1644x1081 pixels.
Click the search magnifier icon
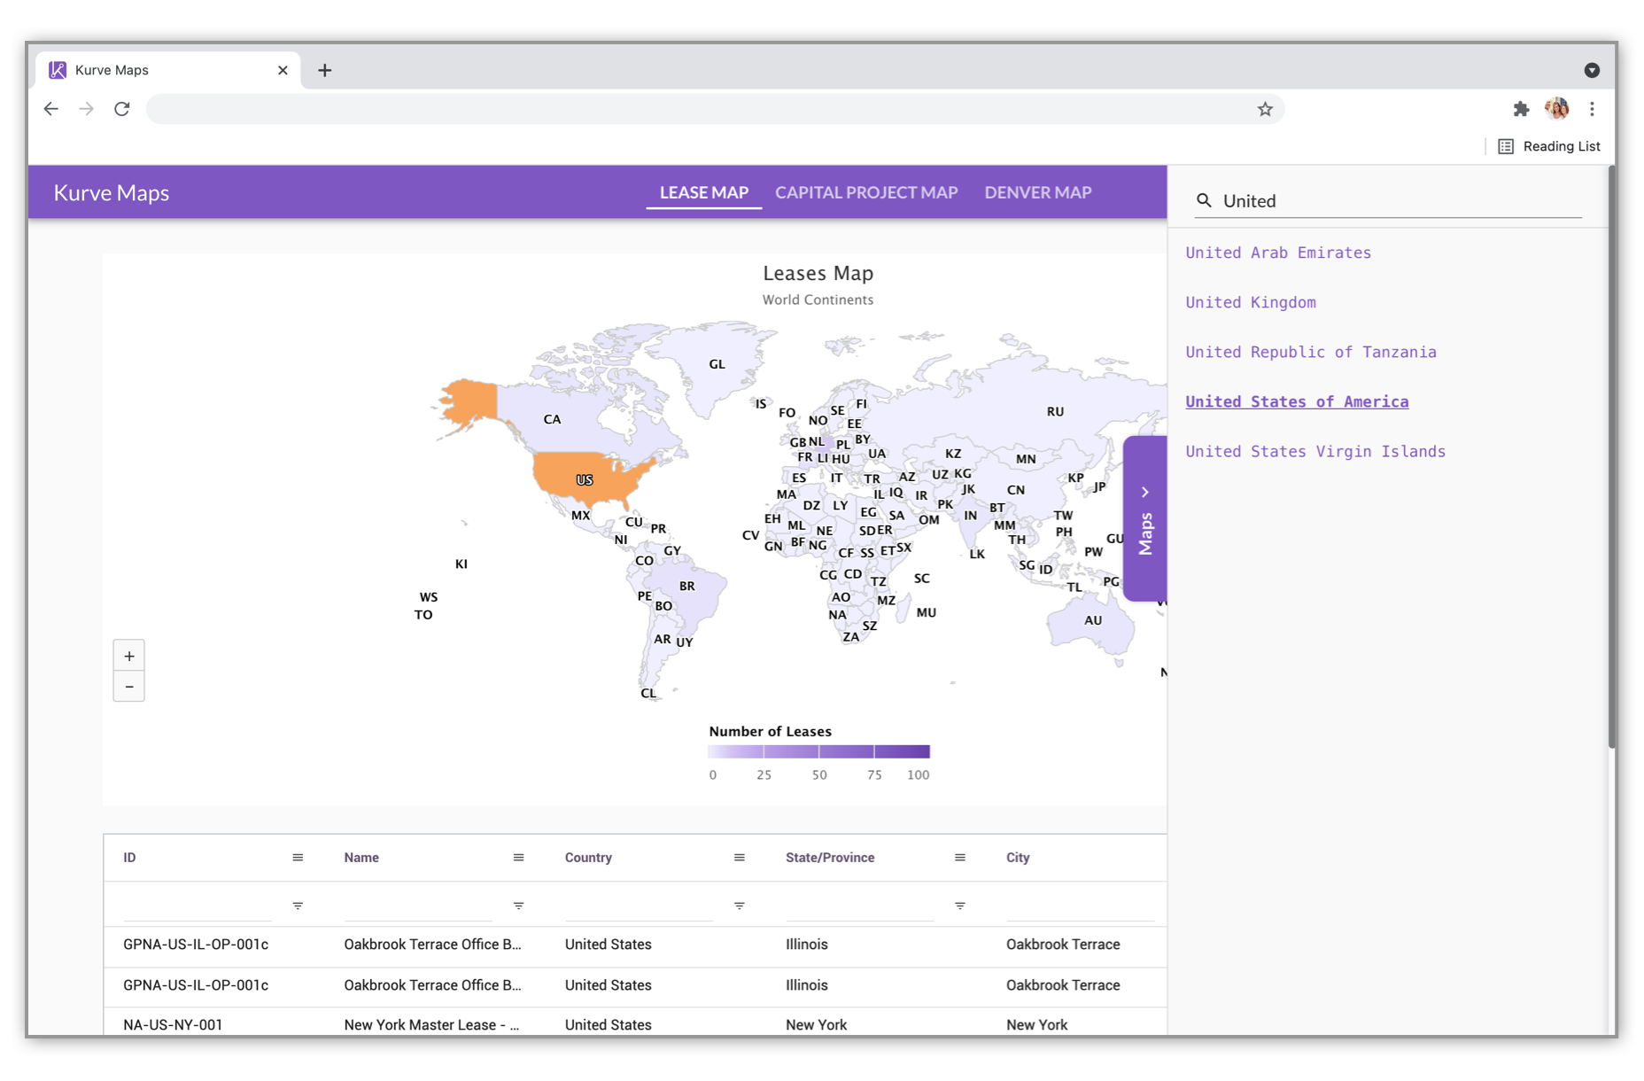click(1204, 200)
